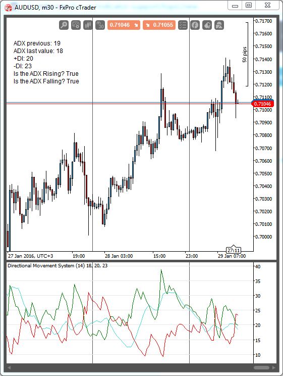Image resolution: width=283 pixels, height=376 pixels.
Task: Open the candlestick chart type selector
Action: [88, 25]
